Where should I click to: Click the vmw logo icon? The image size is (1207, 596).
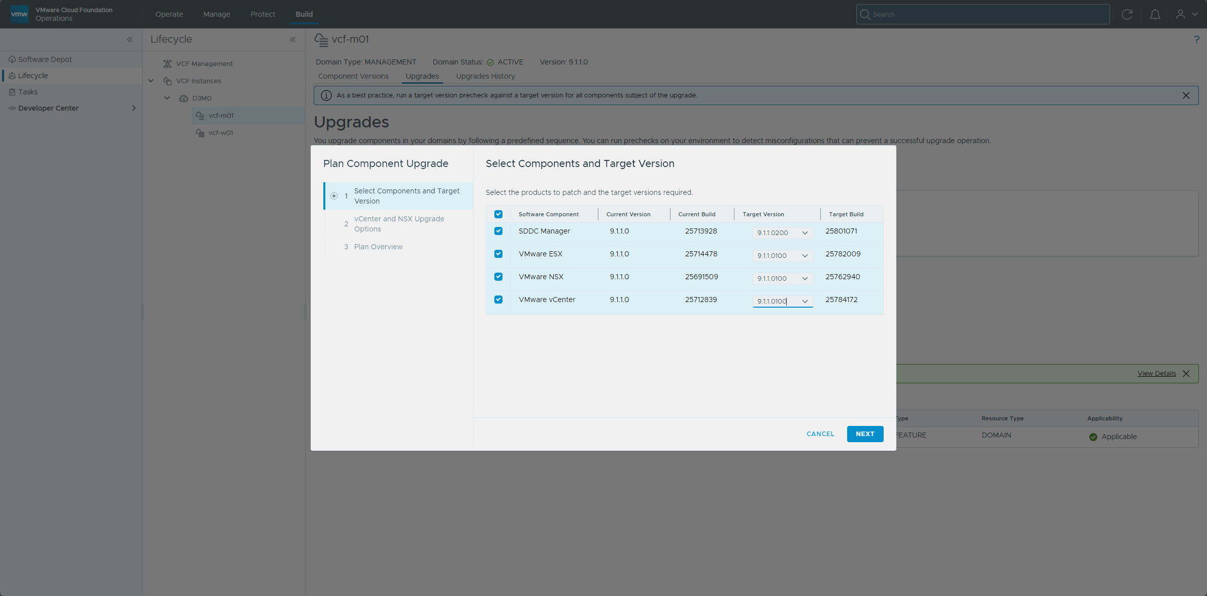(x=19, y=14)
